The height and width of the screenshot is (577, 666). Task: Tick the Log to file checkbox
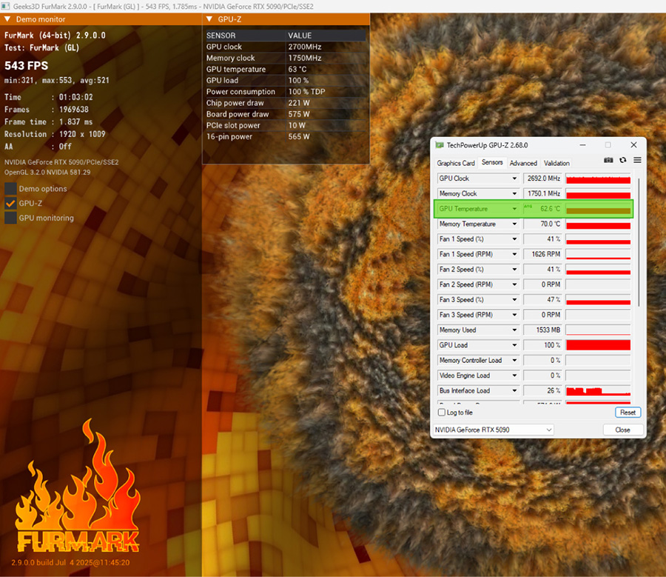tap(442, 413)
